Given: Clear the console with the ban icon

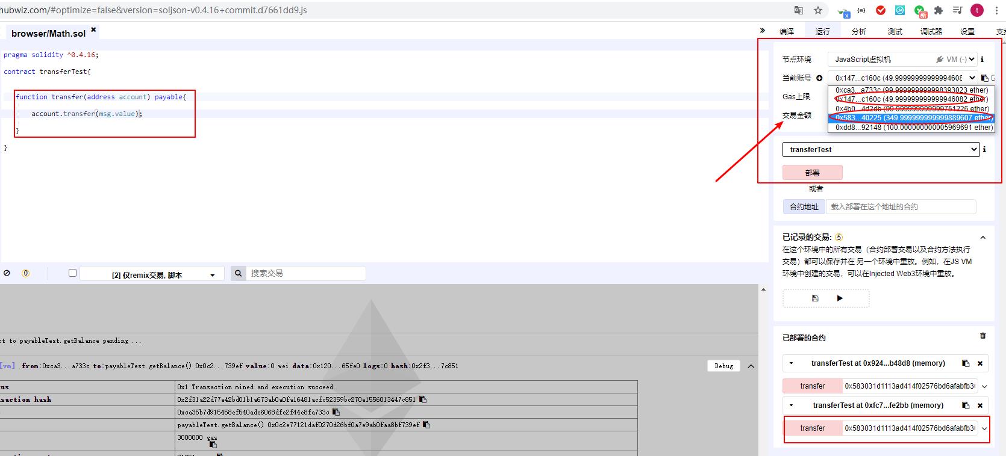Looking at the screenshot, I should point(7,273).
